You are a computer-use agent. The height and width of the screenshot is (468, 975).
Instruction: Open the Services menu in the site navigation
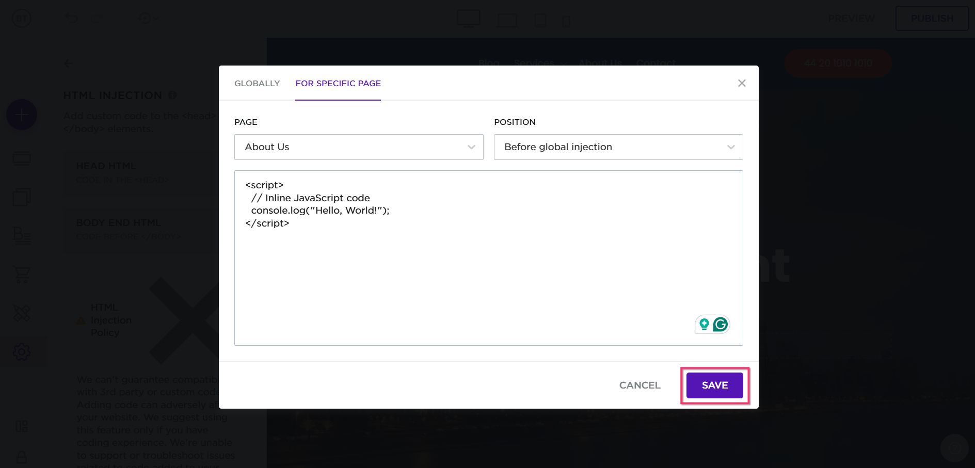click(540, 63)
